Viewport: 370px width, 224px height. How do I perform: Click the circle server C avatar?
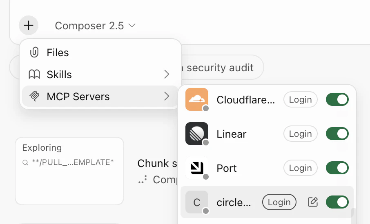click(197, 202)
